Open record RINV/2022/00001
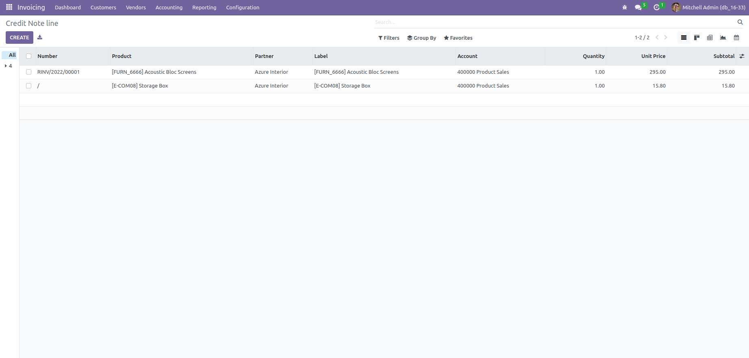749x358 pixels. 59,72
